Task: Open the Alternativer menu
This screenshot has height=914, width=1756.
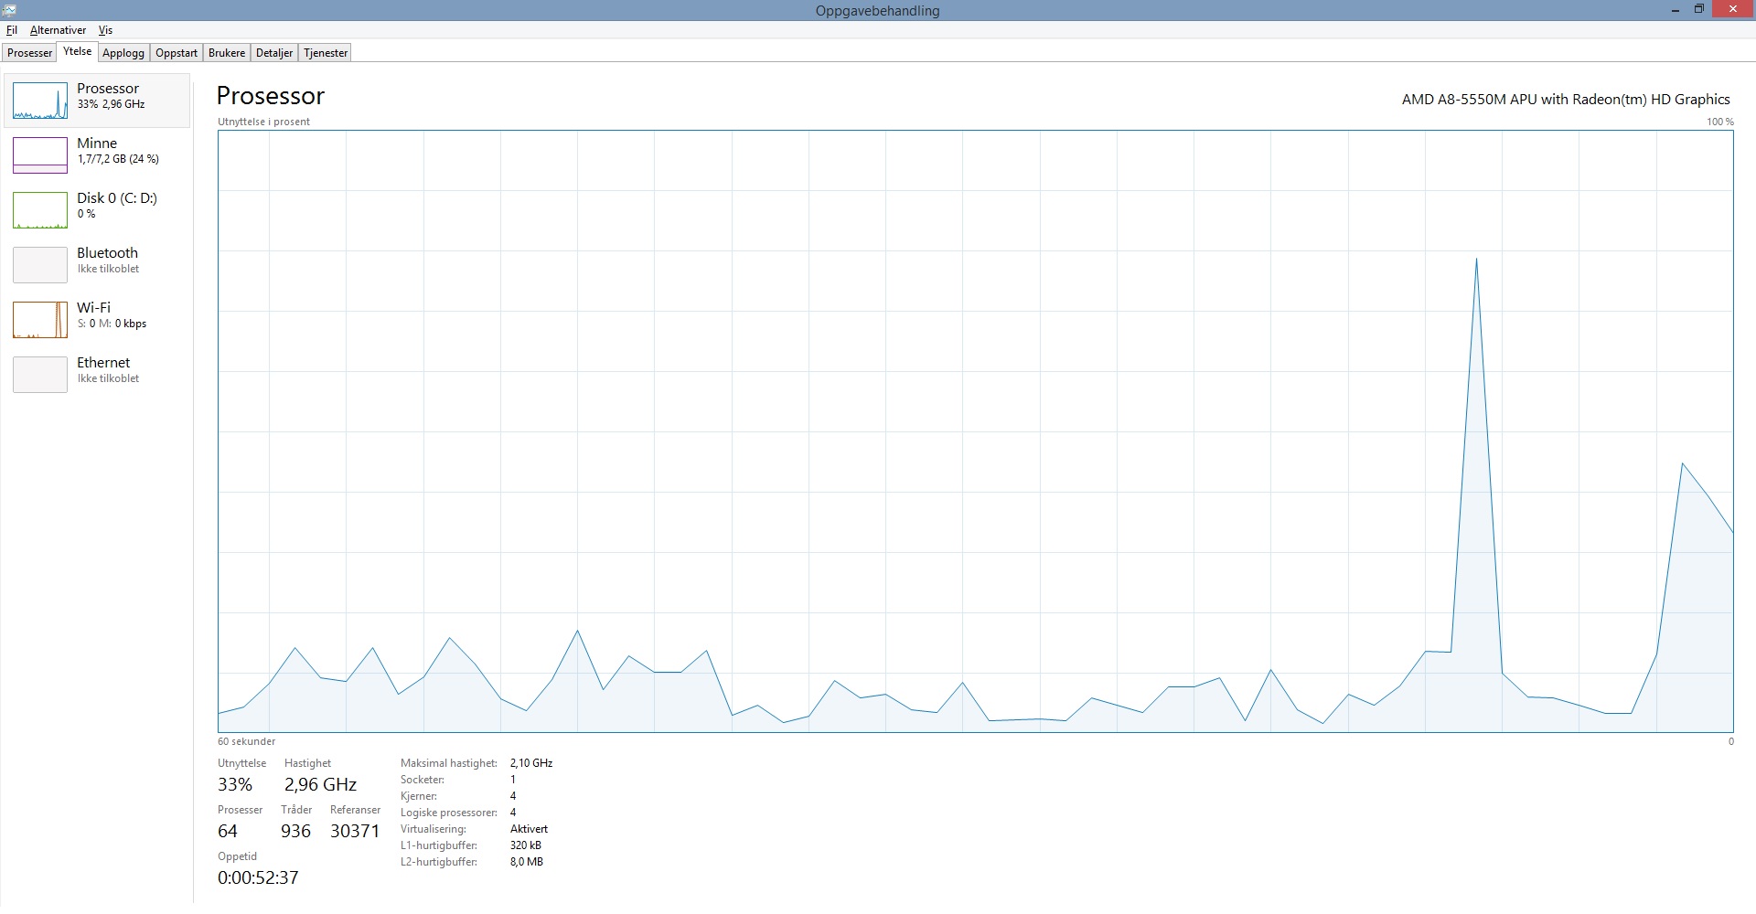Action: point(58,30)
